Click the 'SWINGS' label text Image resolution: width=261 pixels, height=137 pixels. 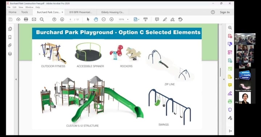point(163,125)
